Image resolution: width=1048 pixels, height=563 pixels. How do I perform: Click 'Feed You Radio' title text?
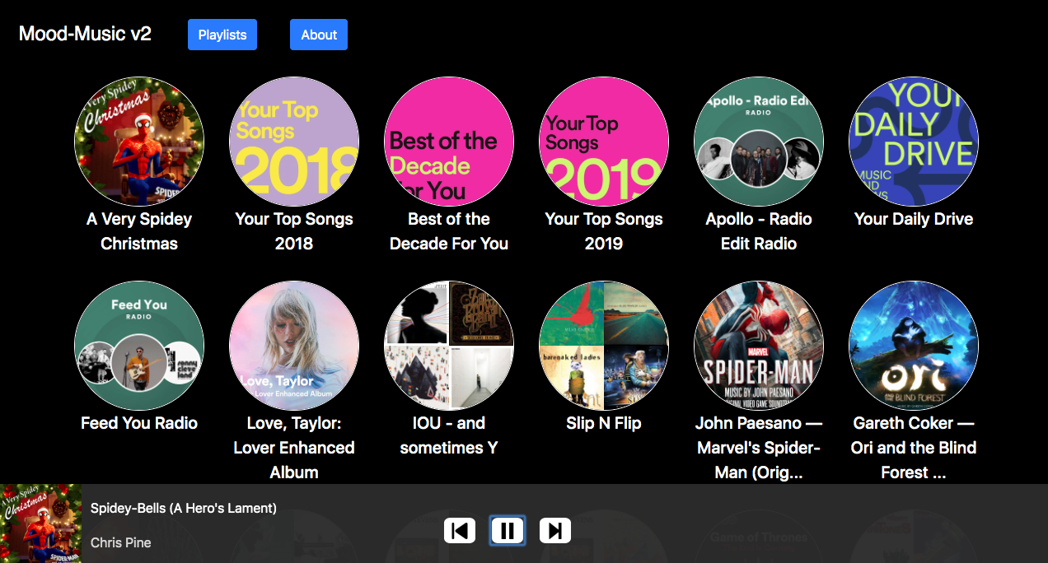[x=139, y=423]
